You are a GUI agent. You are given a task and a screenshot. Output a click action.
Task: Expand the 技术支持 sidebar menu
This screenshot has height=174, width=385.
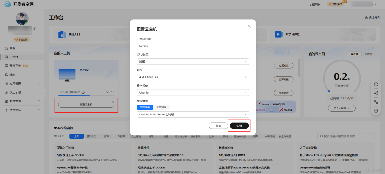tap(22, 110)
